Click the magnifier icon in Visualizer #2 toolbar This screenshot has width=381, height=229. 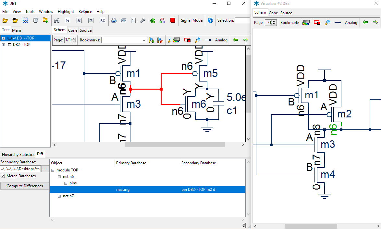click(x=327, y=23)
